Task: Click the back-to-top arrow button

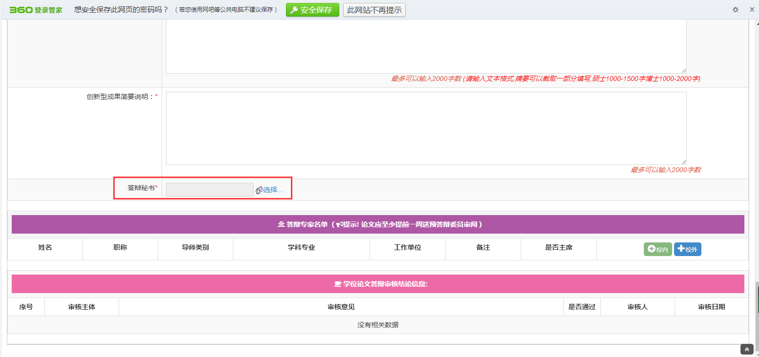Action: (747, 349)
